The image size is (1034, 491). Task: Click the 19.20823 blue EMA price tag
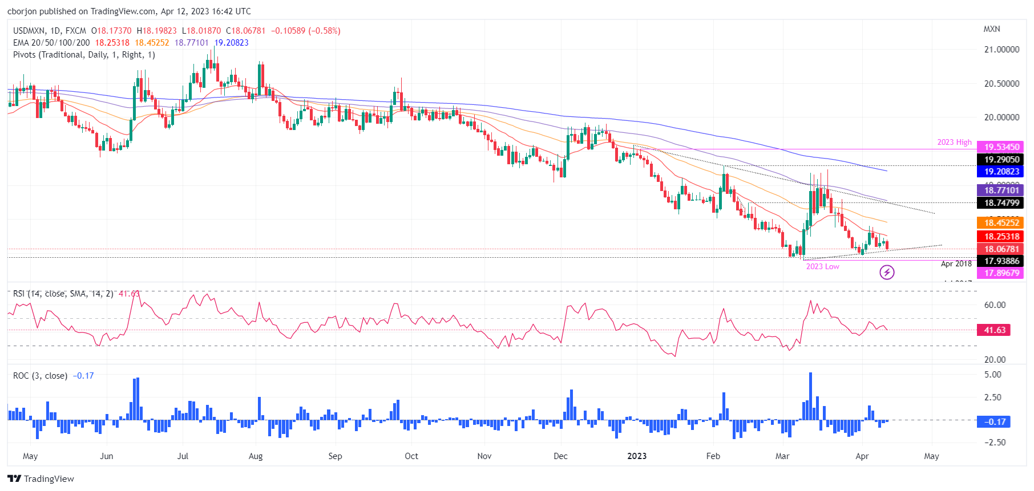pyautogui.click(x=1001, y=172)
